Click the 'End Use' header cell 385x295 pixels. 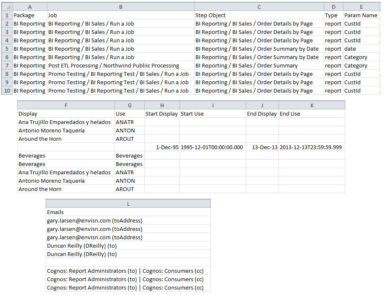tap(312, 114)
